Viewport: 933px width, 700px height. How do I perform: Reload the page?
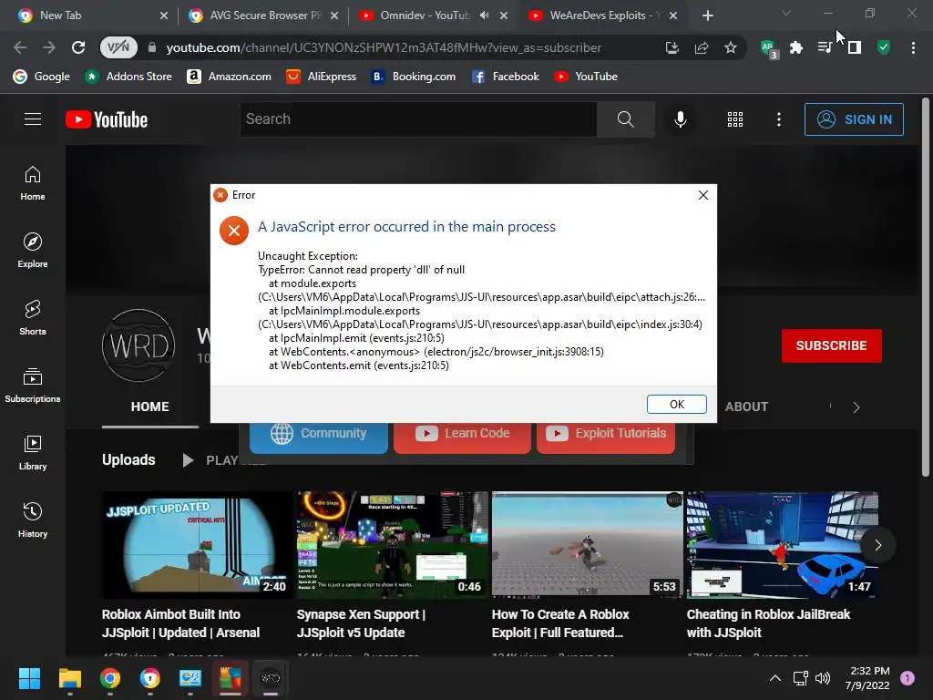click(x=78, y=47)
